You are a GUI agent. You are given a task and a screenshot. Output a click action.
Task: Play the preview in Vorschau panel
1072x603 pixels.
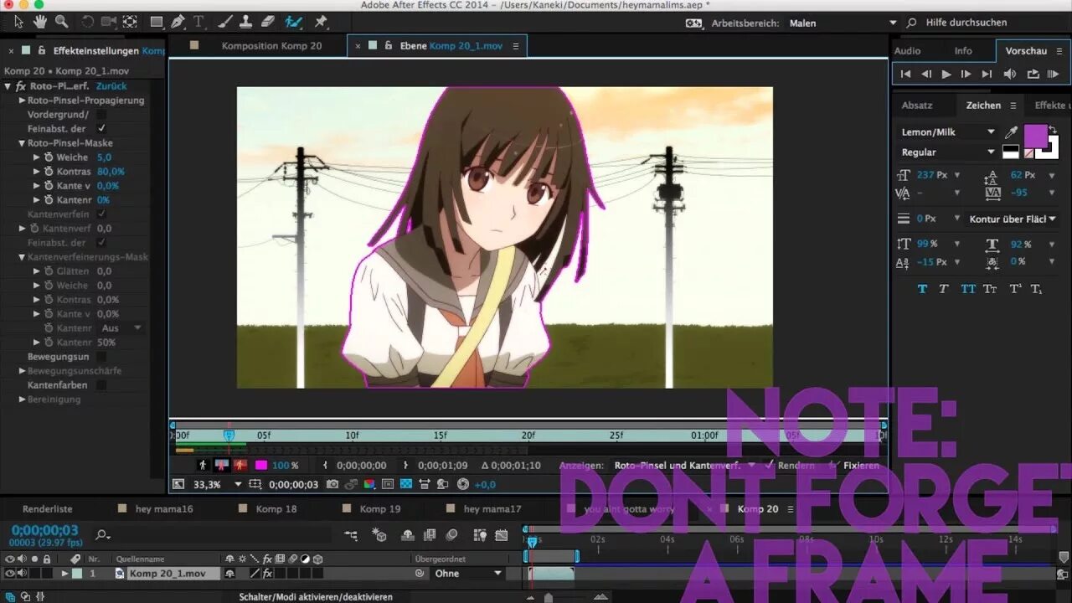tap(946, 74)
